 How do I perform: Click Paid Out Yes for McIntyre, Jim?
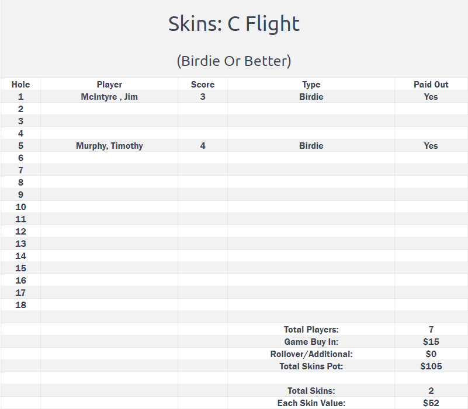point(431,97)
